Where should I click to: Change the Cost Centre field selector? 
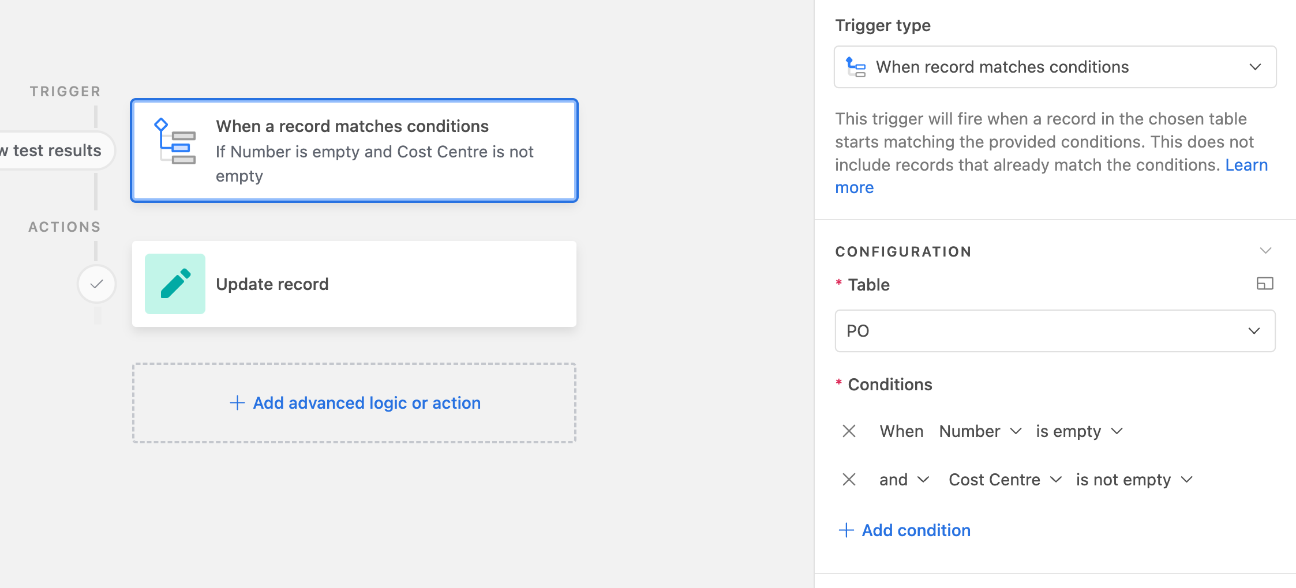point(1005,480)
